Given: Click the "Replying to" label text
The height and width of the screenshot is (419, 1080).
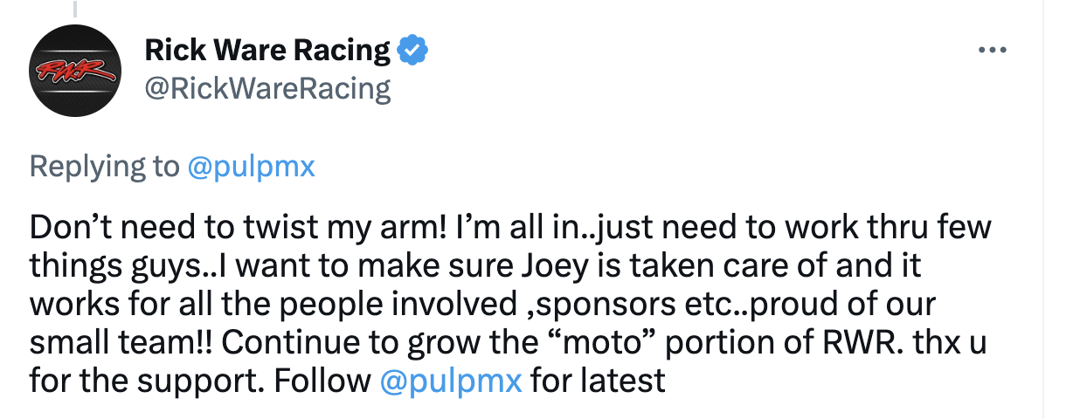Looking at the screenshot, I should (x=104, y=166).
